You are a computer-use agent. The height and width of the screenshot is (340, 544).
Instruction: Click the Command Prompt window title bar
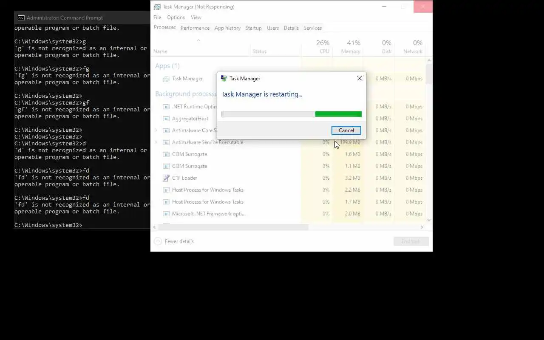coord(82,18)
